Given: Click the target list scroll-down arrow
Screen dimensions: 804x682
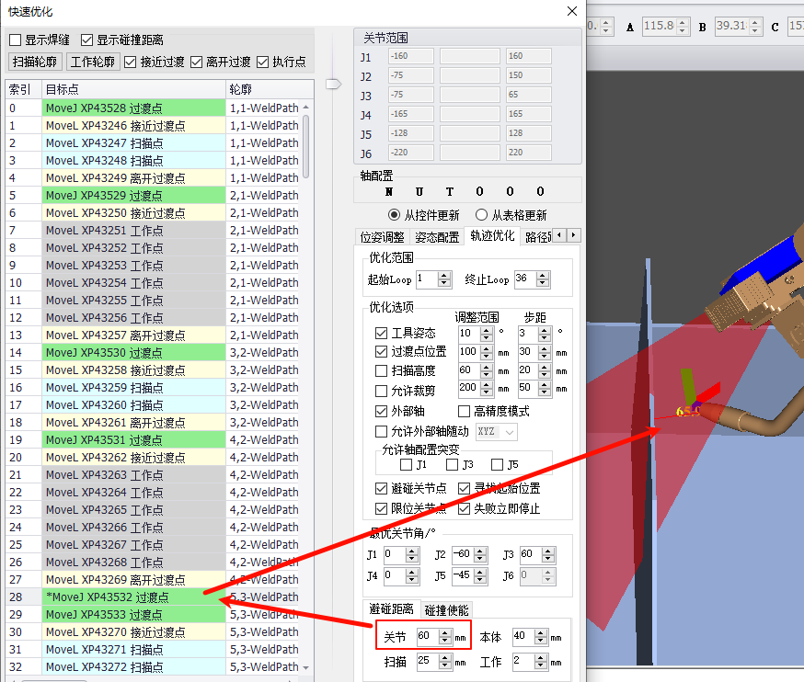Looking at the screenshot, I should pyautogui.click(x=306, y=667).
